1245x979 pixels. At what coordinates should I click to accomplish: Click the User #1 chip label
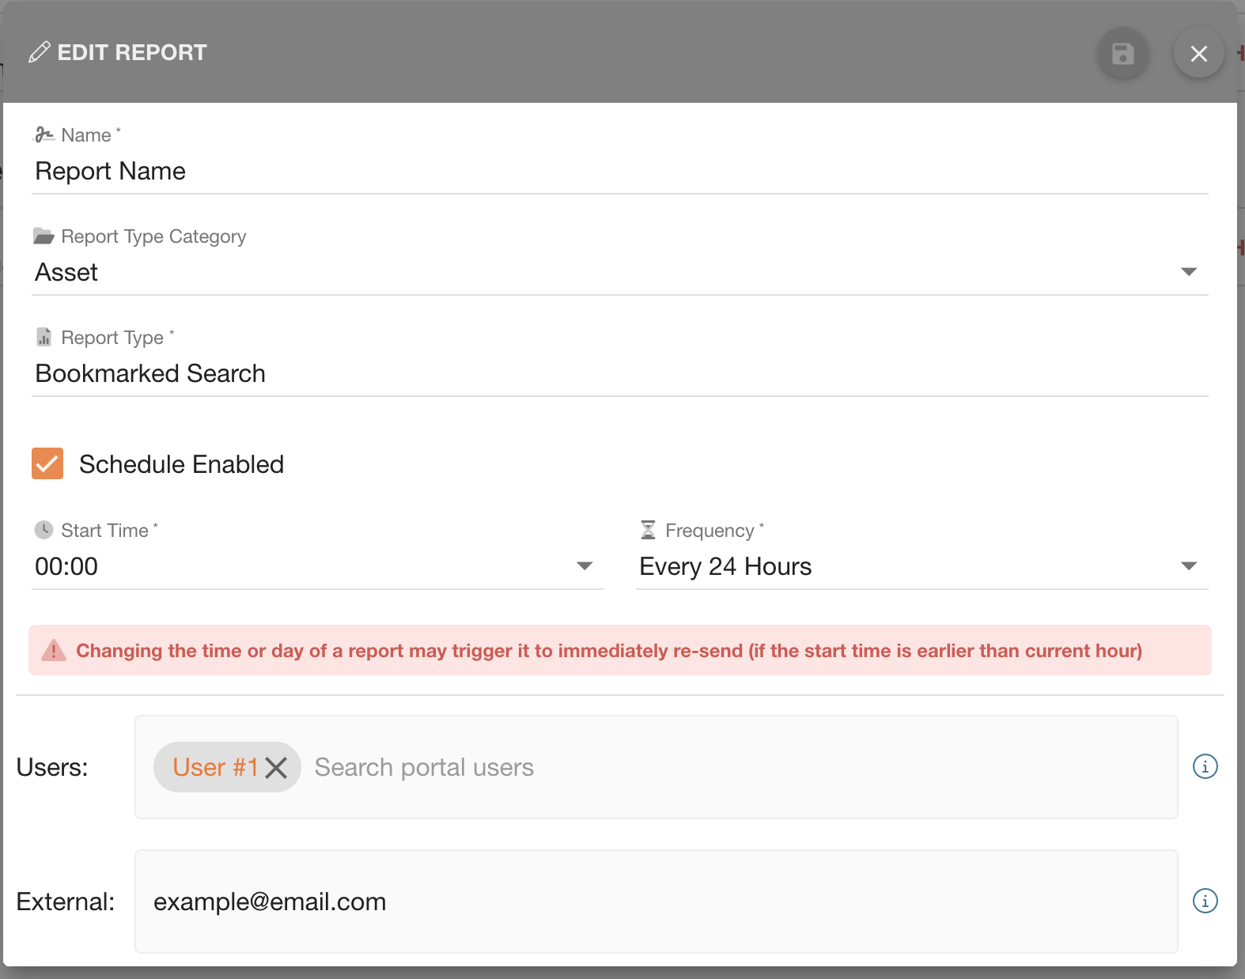[x=215, y=768]
